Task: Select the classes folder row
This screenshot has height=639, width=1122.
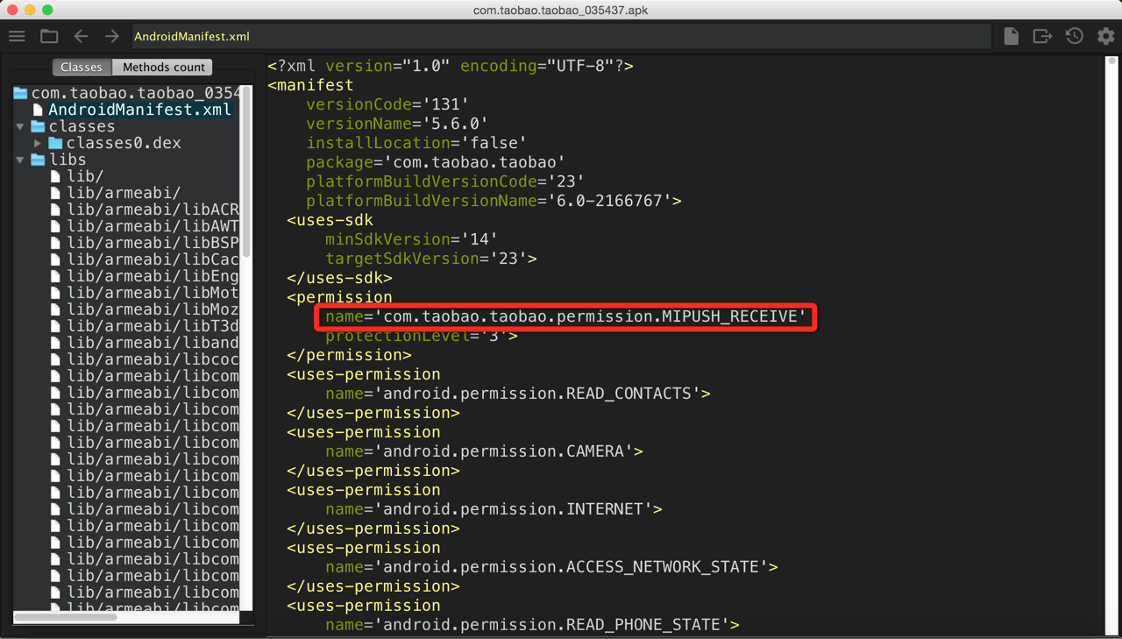Action: 74,126
